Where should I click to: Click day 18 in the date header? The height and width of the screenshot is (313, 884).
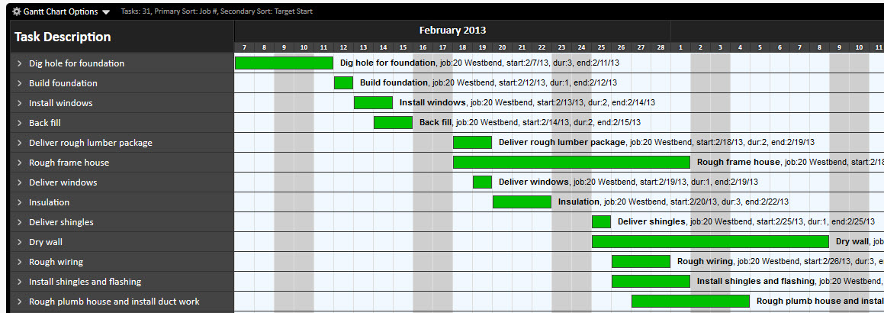tap(462, 47)
